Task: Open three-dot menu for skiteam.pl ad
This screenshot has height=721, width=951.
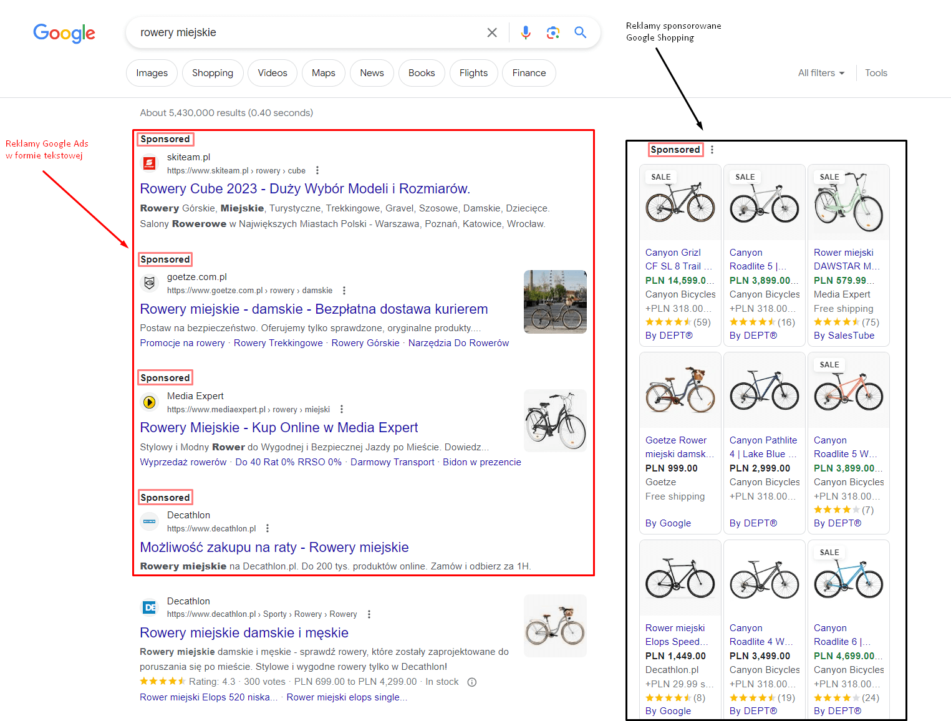Action: pyautogui.click(x=317, y=170)
